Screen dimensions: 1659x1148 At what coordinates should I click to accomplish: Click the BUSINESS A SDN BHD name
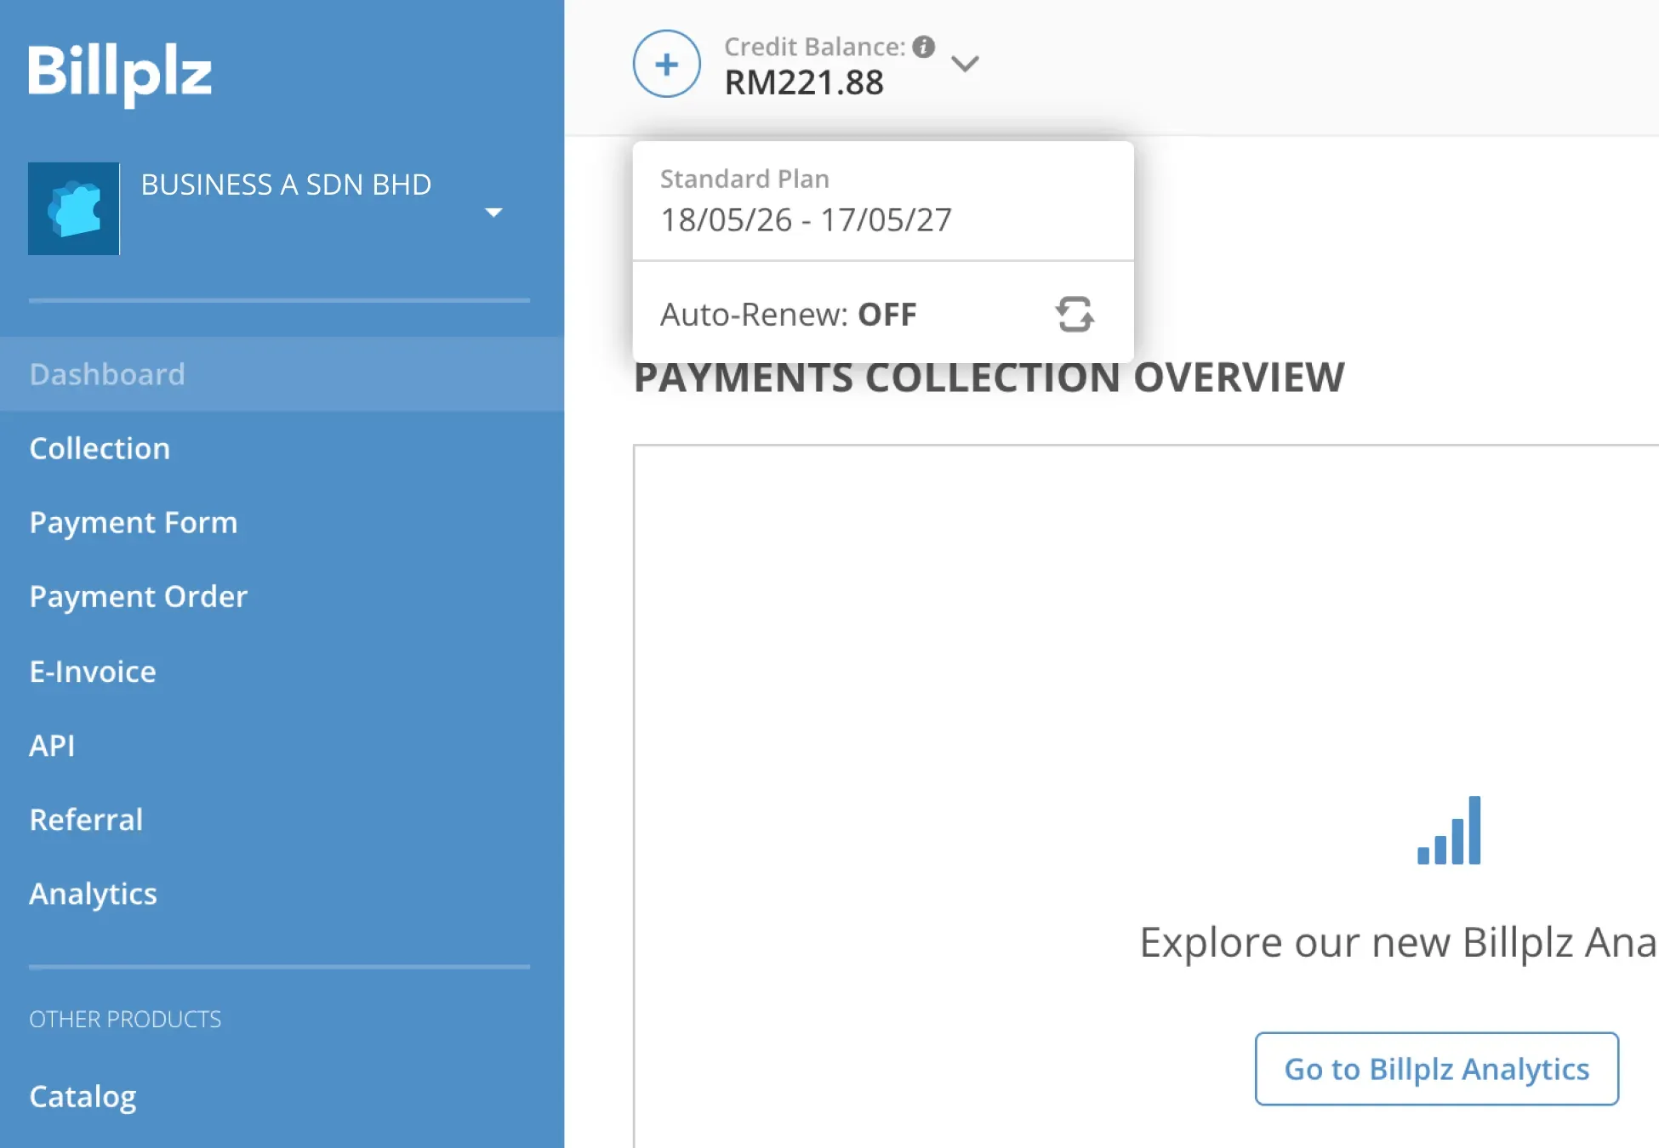click(286, 185)
